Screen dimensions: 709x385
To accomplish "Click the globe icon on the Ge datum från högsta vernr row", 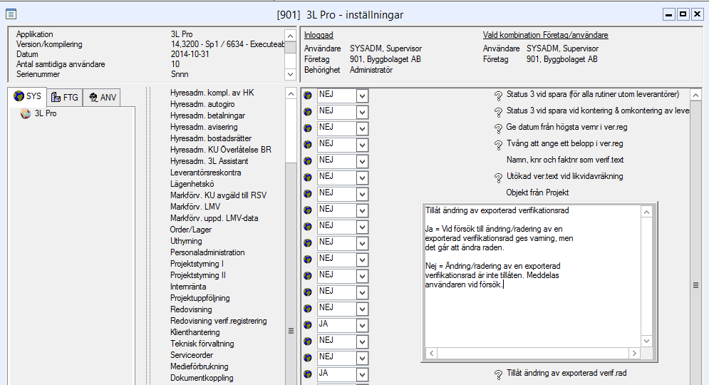I will click(x=308, y=128).
